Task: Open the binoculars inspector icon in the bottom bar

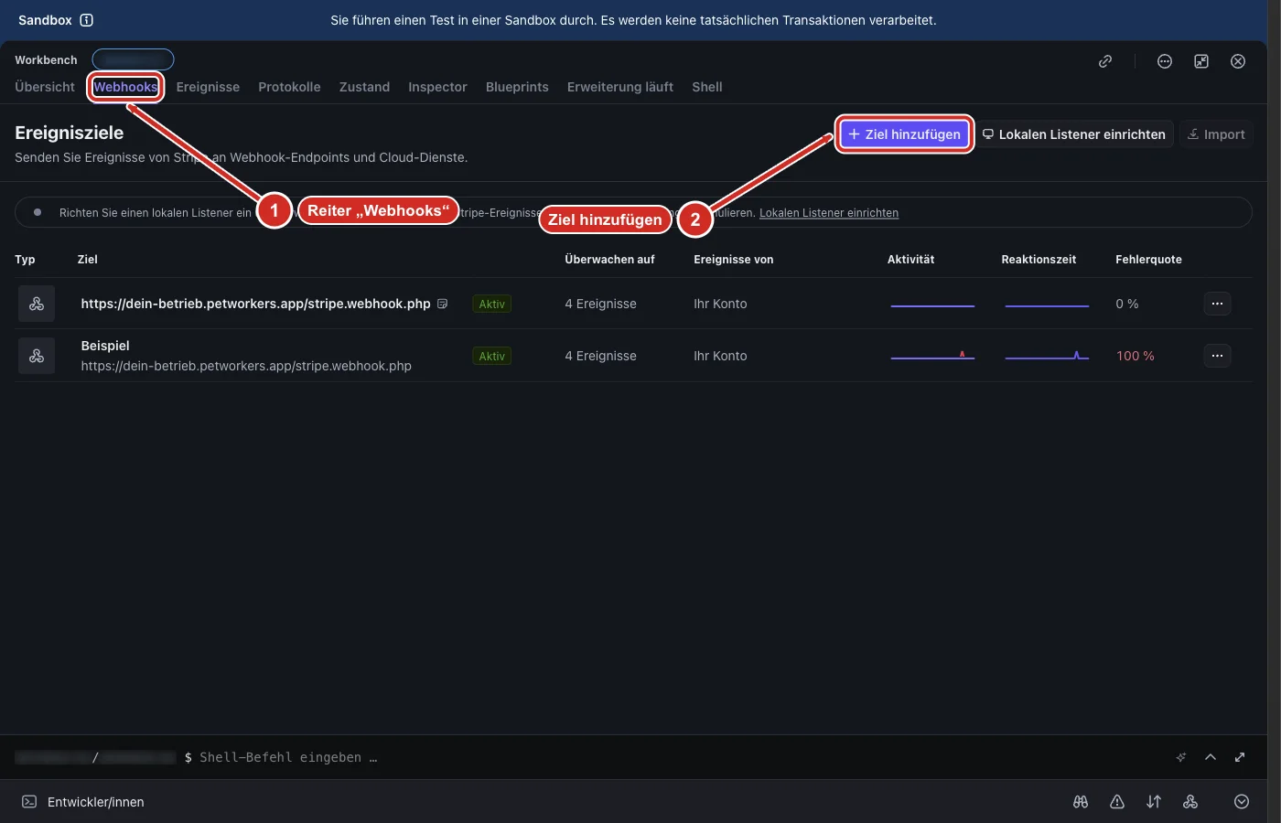Action: 1081,802
